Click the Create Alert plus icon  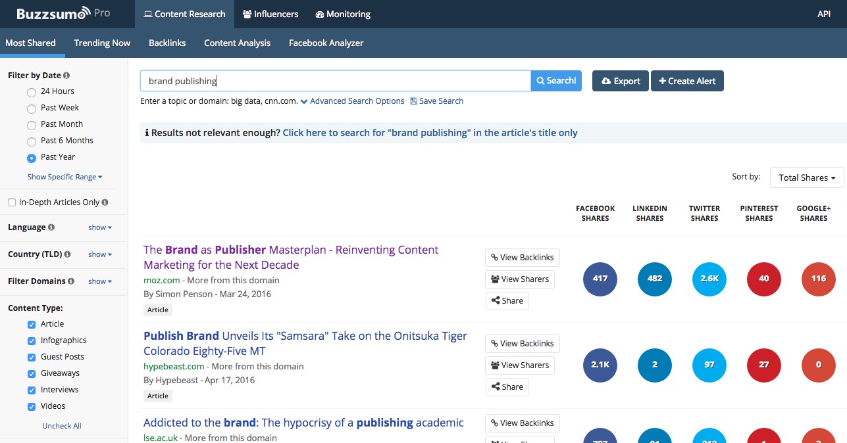point(663,80)
